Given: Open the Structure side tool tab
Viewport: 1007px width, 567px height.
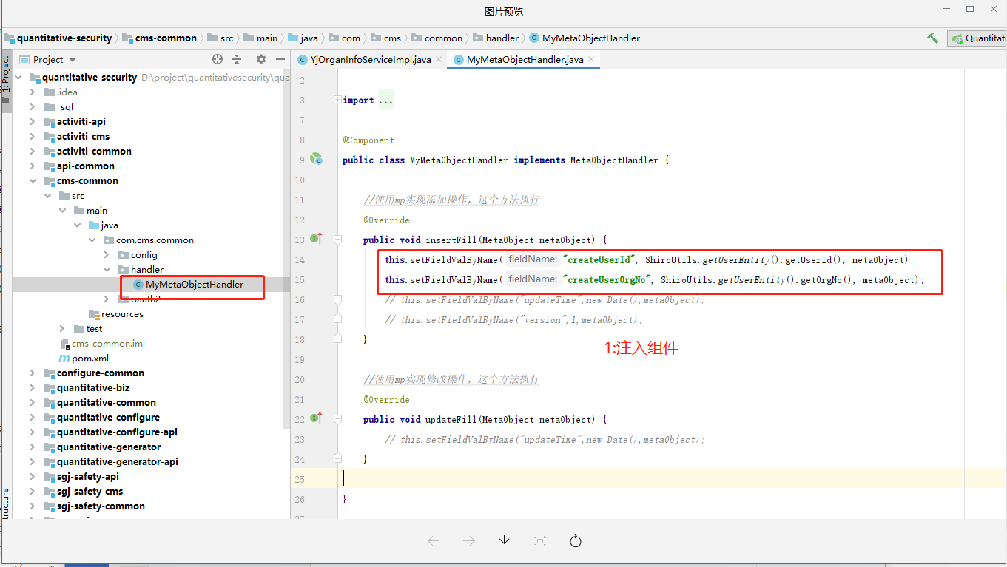Looking at the screenshot, I should pyautogui.click(x=5, y=504).
